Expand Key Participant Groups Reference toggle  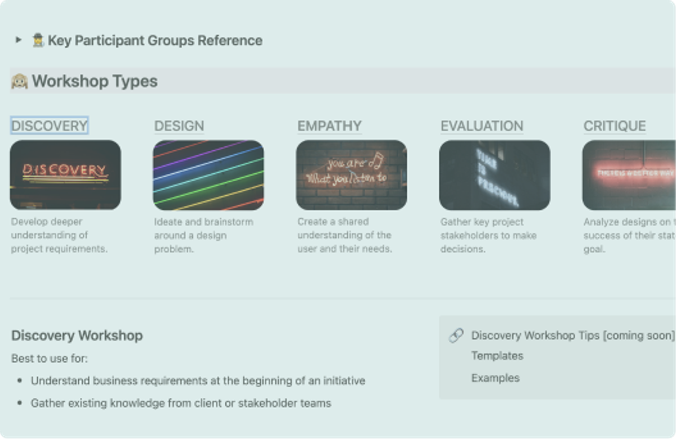(x=19, y=40)
